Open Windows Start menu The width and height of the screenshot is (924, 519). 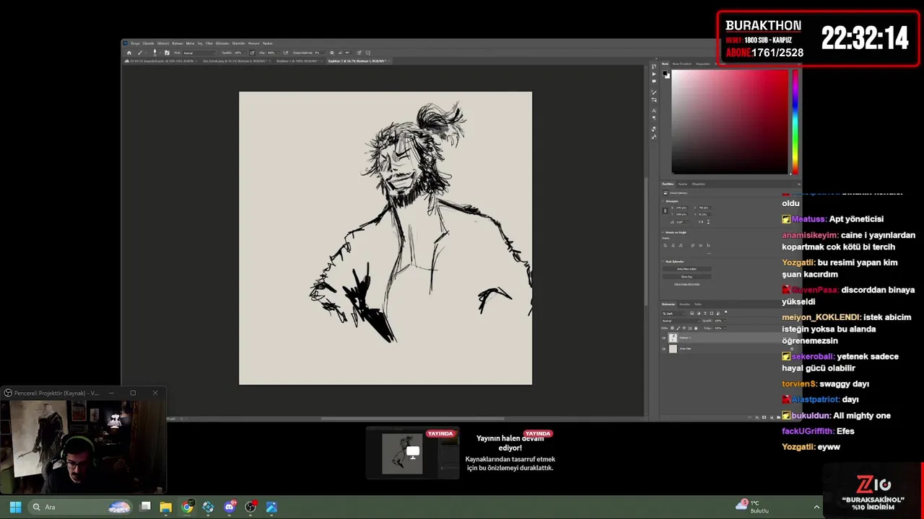pyautogui.click(x=15, y=507)
